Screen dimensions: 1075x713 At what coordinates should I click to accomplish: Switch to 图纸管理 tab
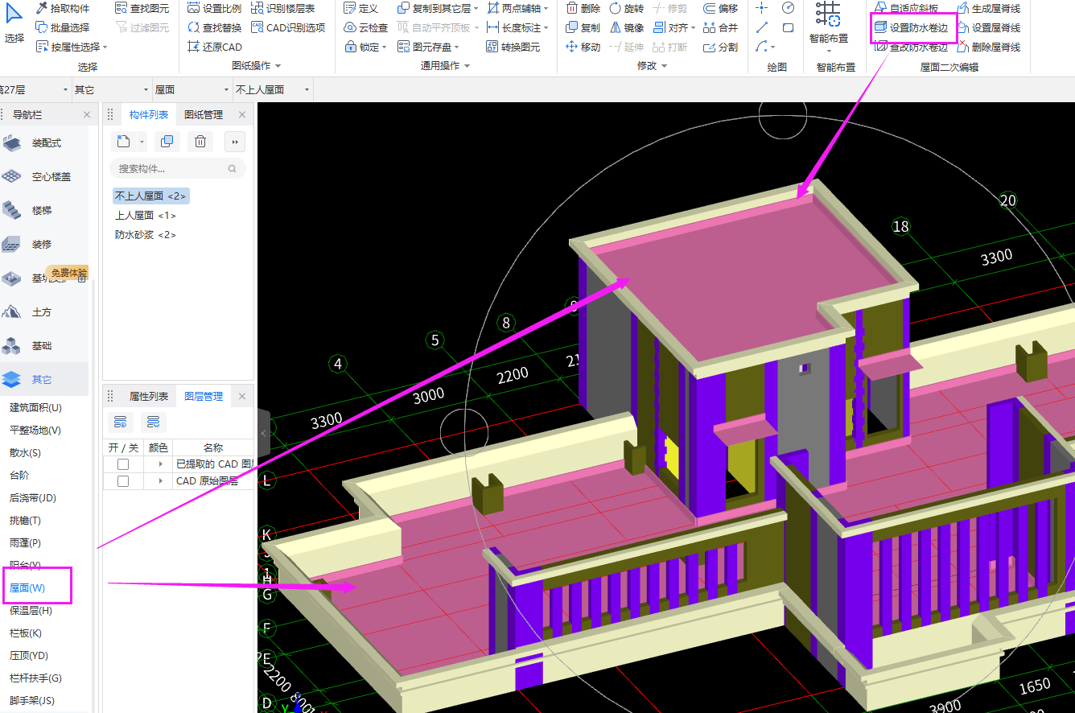click(x=204, y=115)
